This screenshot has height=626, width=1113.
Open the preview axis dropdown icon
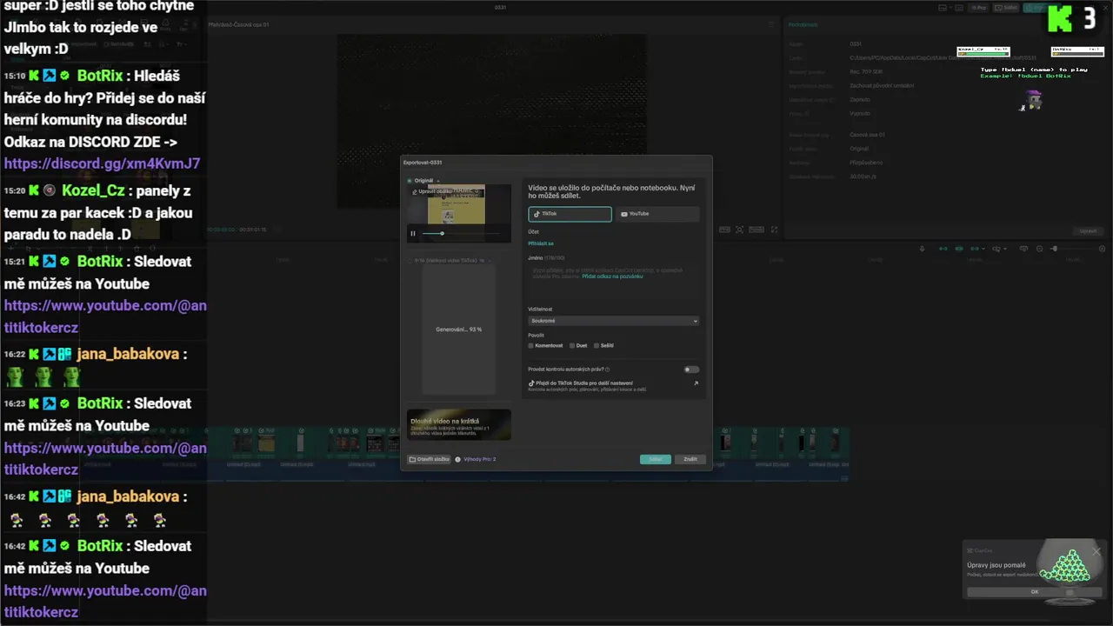coord(998,249)
